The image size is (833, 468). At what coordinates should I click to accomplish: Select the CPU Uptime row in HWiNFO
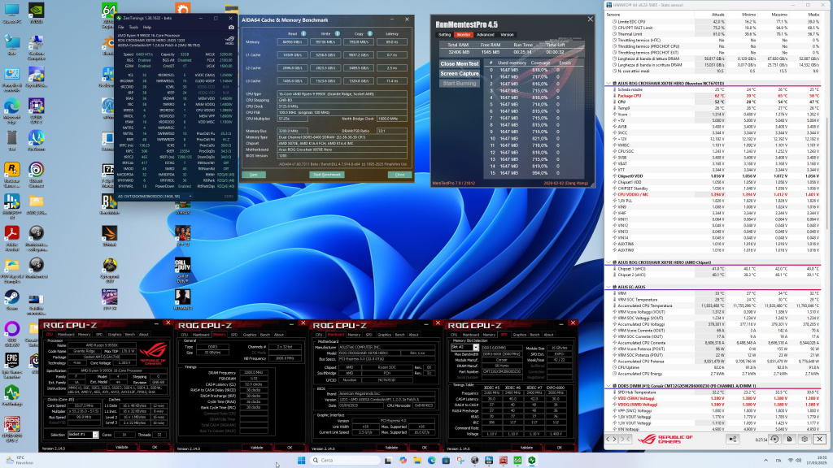coord(717,367)
